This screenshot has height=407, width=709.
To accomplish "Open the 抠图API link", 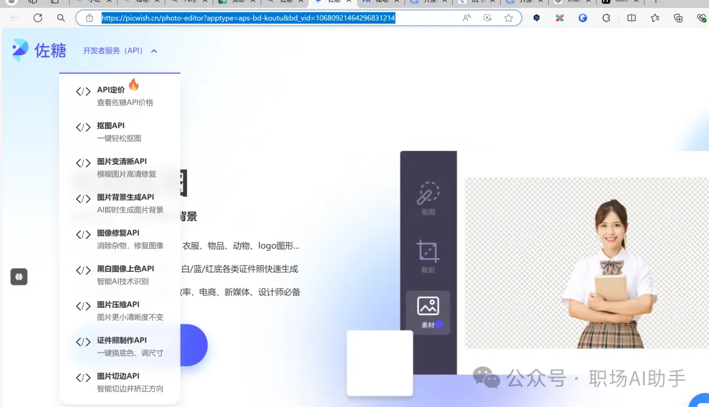I will [110, 125].
